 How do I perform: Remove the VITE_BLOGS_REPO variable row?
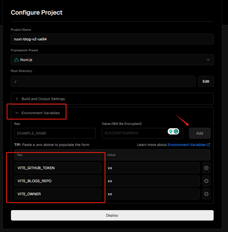pos(206,181)
